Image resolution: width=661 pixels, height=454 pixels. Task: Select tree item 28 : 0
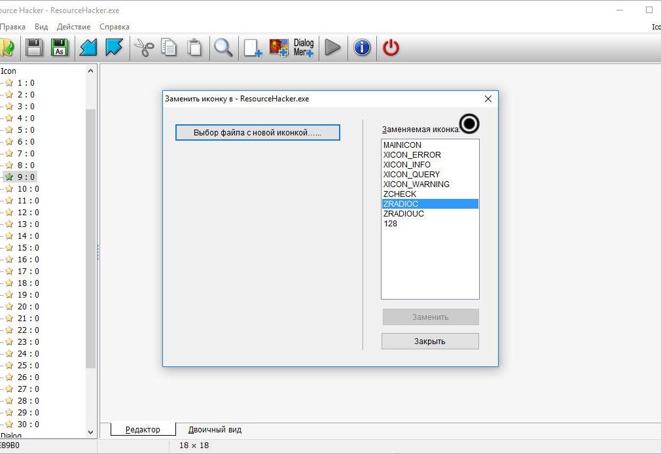(28, 401)
